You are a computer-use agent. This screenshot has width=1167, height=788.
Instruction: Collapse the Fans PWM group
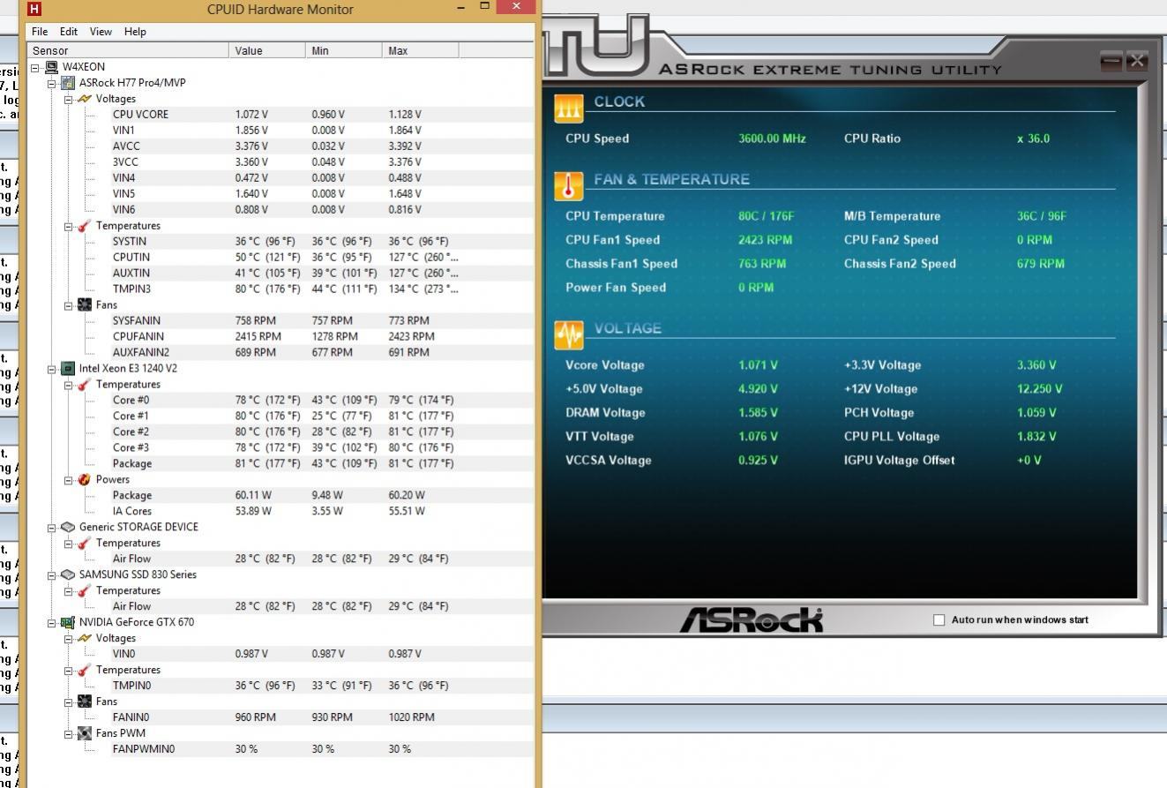tap(68, 734)
